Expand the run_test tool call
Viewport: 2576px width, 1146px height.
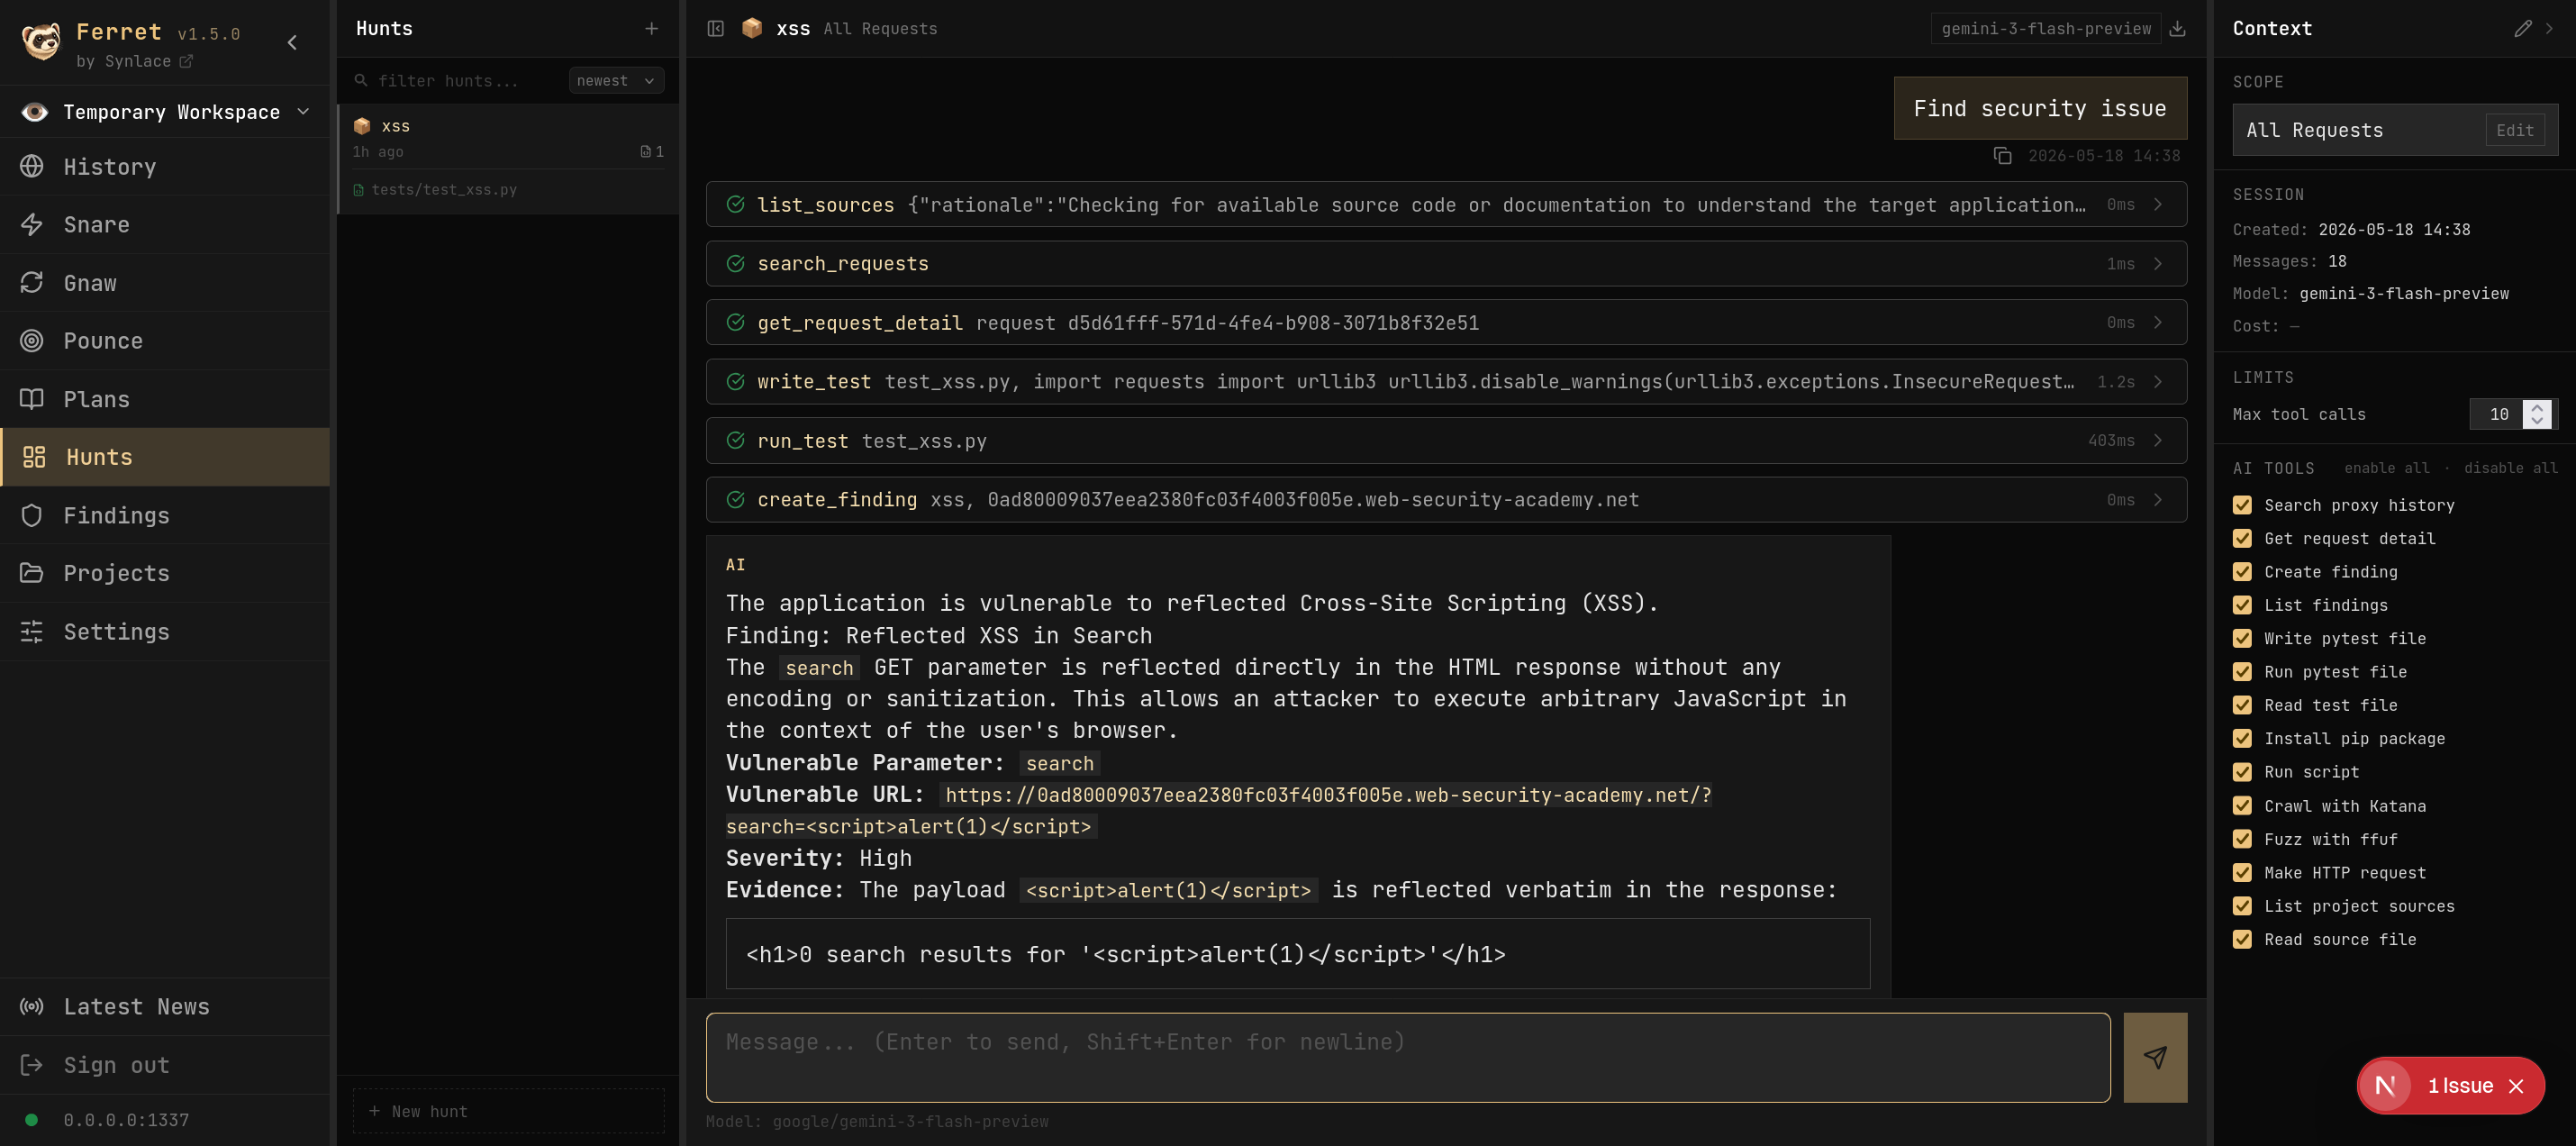click(1446, 441)
